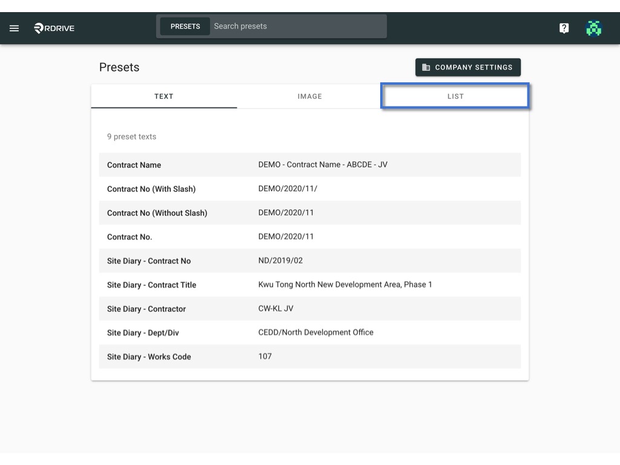
Task: Focus the Search presets field
Action: pyautogui.click(x=298, y=27)
